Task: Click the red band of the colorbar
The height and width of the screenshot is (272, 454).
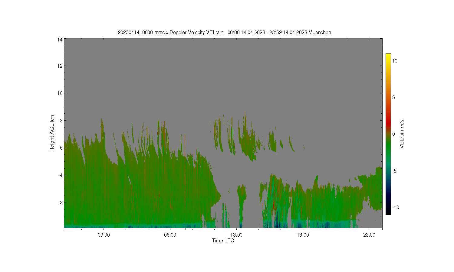Action: (388, 123)
